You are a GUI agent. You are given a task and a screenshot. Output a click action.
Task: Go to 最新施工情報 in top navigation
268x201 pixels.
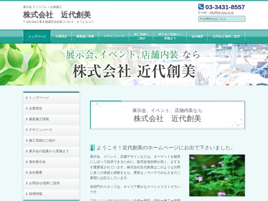point(85,36)
